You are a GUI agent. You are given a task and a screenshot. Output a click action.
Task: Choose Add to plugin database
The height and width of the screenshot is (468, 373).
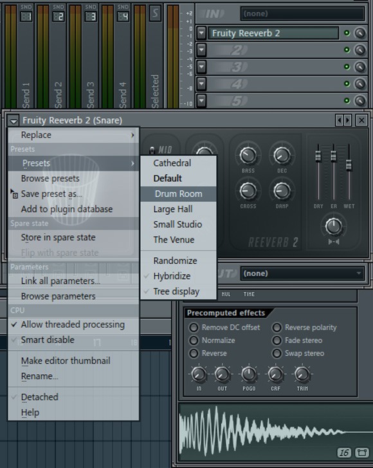click(73, 209)
